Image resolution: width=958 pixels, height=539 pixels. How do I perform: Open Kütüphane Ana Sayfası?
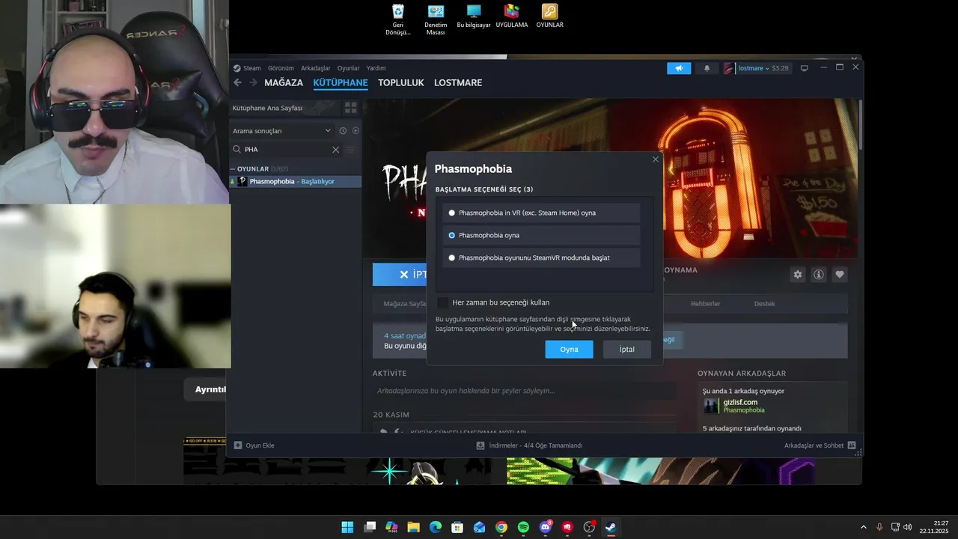tap(267, 108)
